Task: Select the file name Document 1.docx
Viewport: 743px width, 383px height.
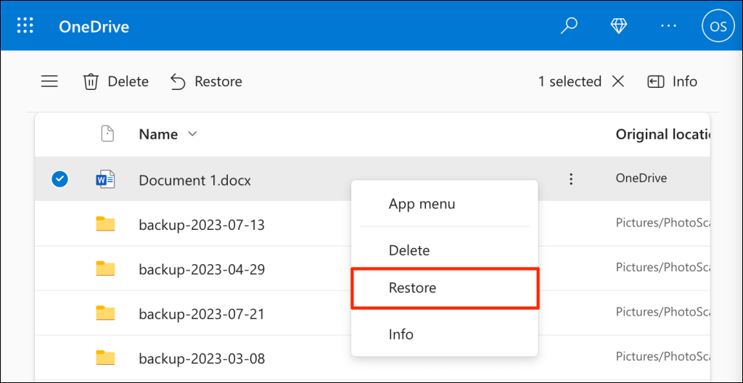Action: click(x=194, y=180)
